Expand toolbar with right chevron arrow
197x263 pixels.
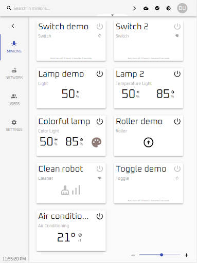135,8
